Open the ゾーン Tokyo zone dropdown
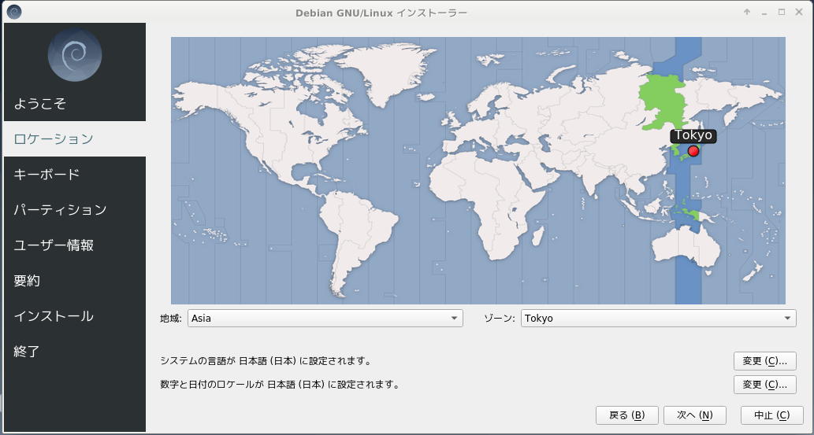Image resolution: width=814 pixels, height=435 pixels. (658, 319)
